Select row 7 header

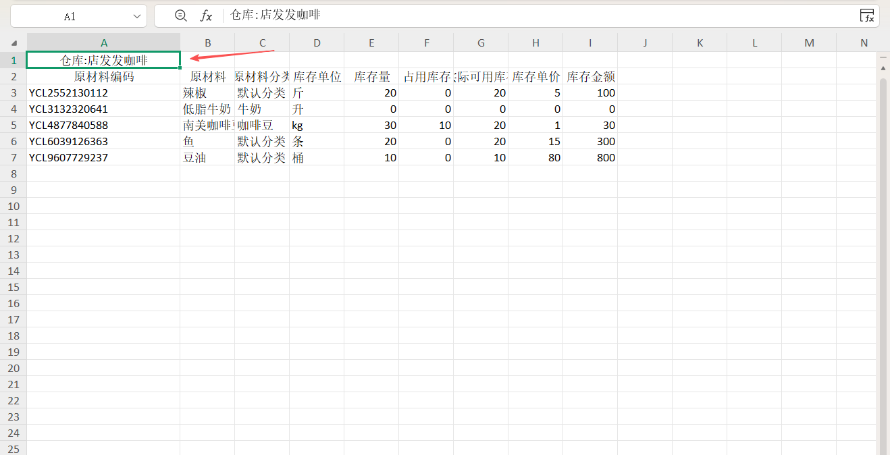click(14, 157)
